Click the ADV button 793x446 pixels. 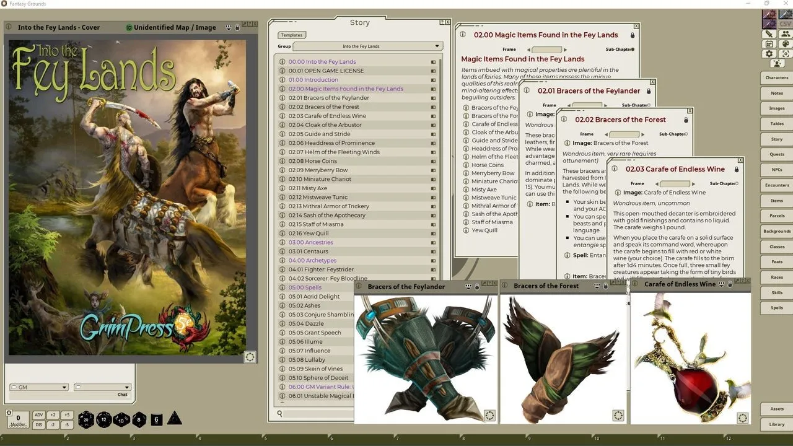pyautogui.click(x=38, y=415)
